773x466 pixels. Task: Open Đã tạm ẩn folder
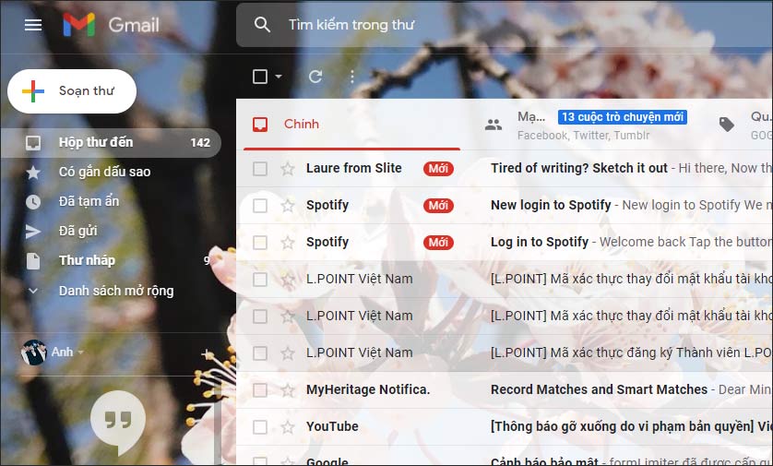coord(89,202)
